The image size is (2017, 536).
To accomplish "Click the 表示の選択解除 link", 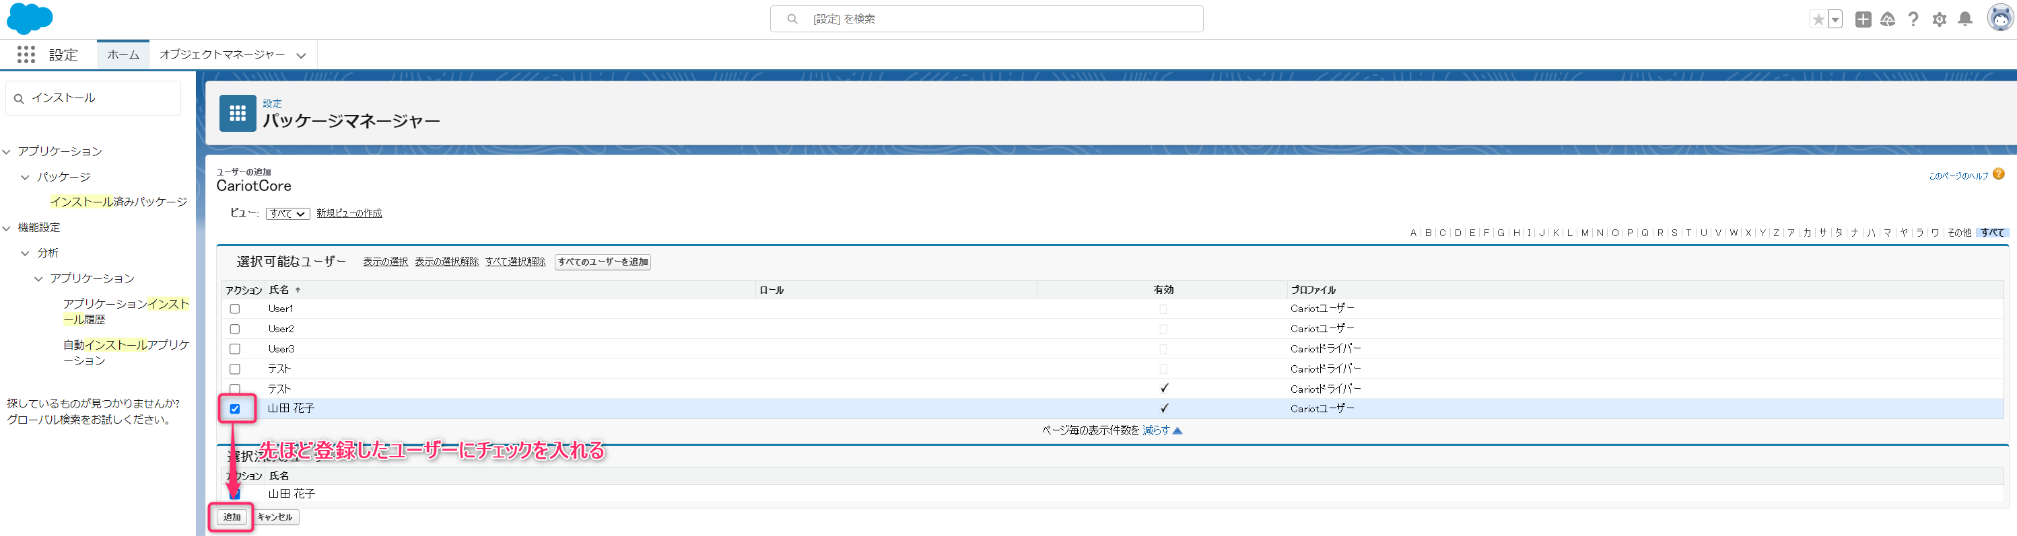I will point(446,262).
